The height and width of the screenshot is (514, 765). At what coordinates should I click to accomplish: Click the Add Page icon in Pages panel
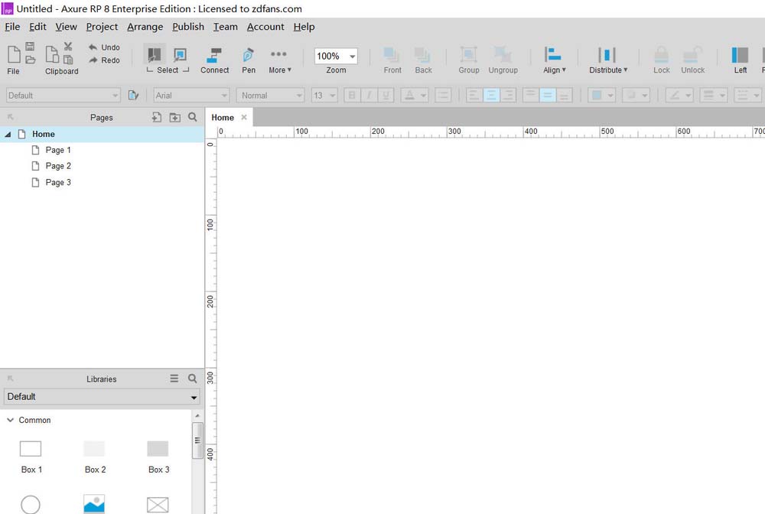tap(157, 117)
